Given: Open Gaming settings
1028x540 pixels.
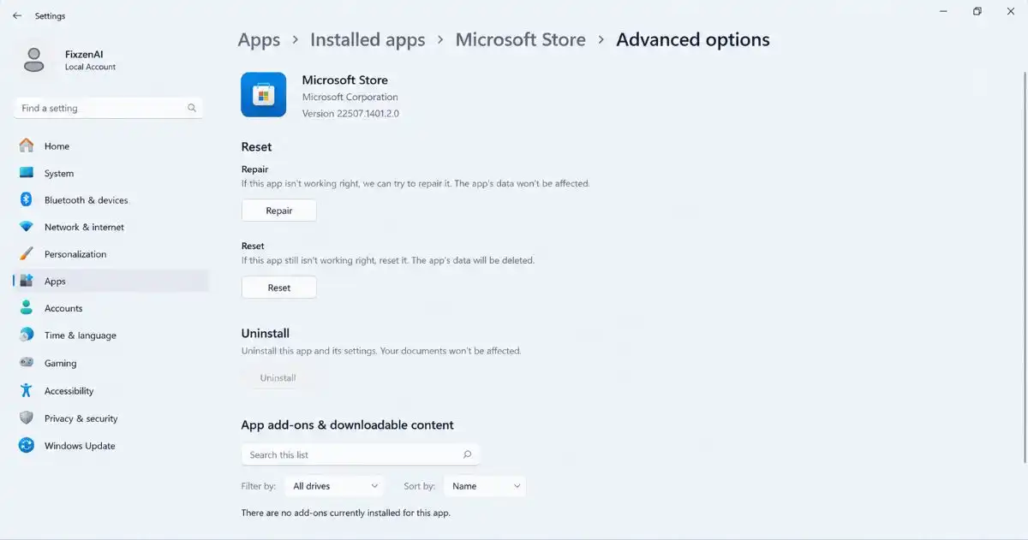Looking at the screenshot, I should [x=111, y=363].
